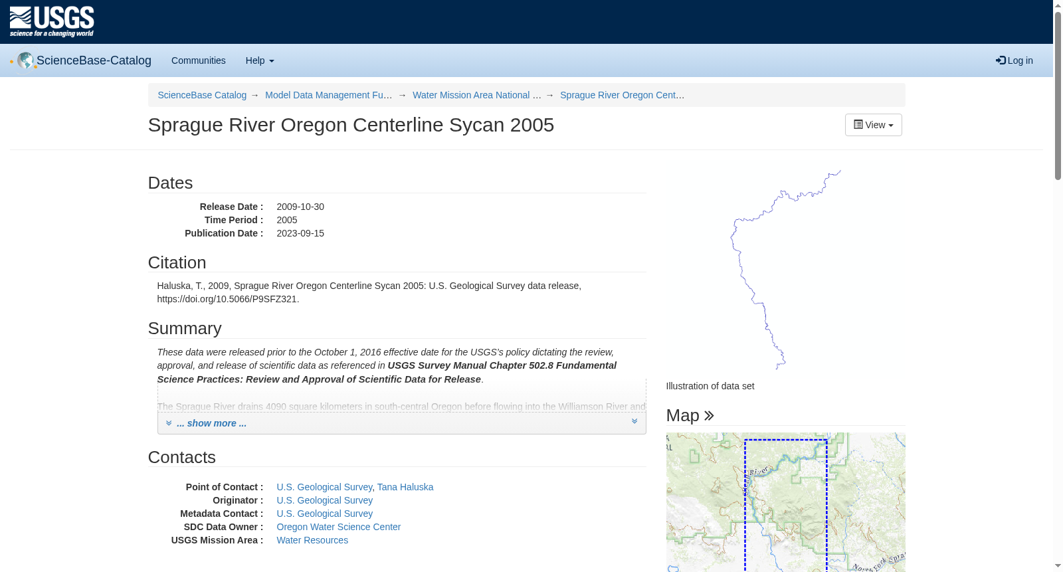Image resolution: width=1063 pixels, height=572 pixels.
Task: Open the dataset illustration thumbnail
Action: pos(785,270)
